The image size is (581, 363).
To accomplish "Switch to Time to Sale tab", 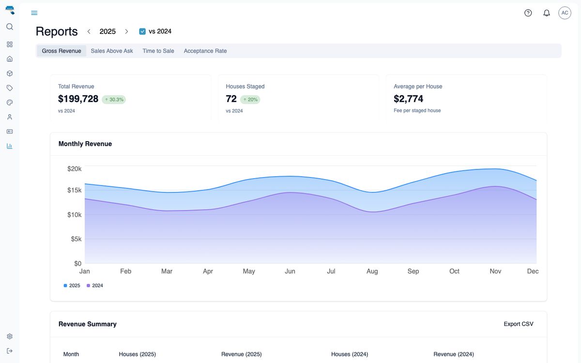I will point(158,51).
